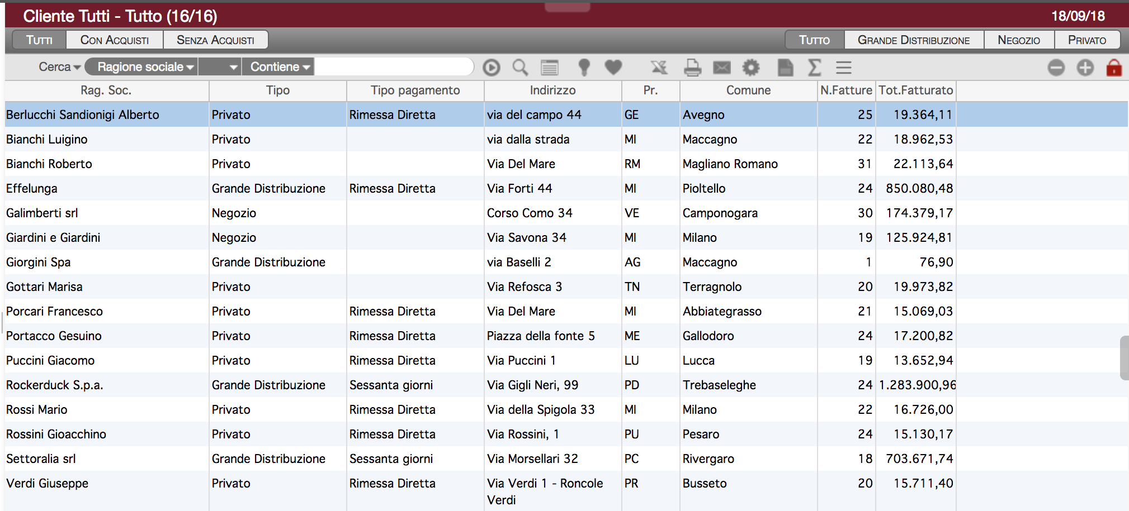Image resolution: width=1129 pixels, height=511 pixels.
Task: Open the hamburger menu icon
Action: tap(844, 68)
